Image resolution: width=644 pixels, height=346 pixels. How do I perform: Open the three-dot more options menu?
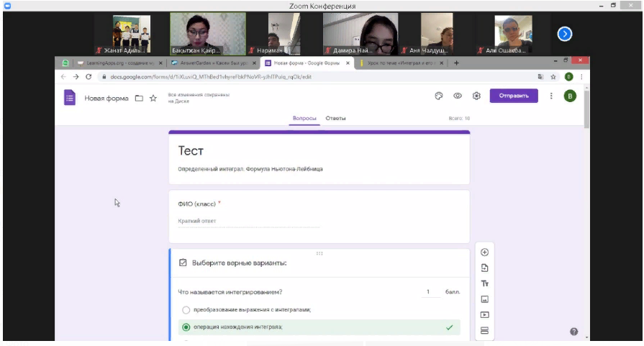click(x=551, y=96)
